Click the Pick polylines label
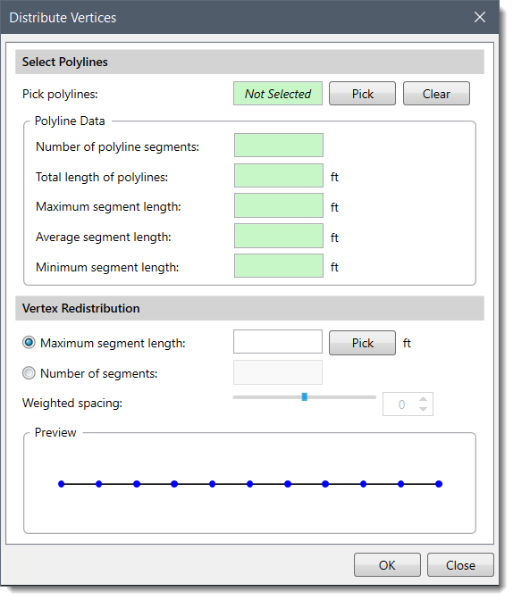Viewport: 513px width, 600px height. (x=60, y=94)
